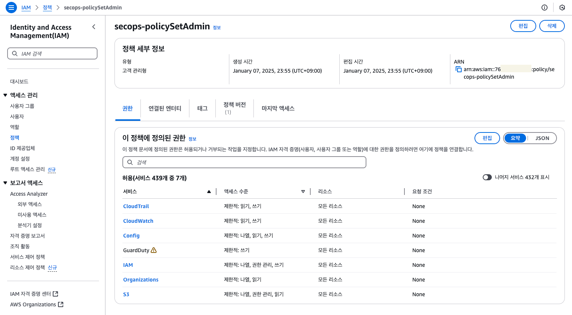Sort table by 서비스 column ascending arrow

209,192
